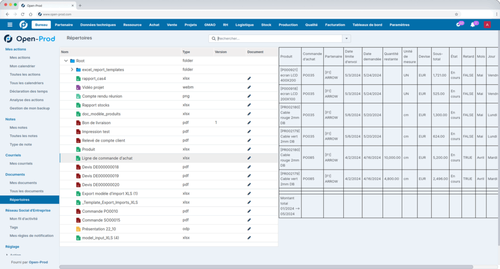
Task: Click the edit pencil for Ligne de commande d'achat
Action: [249, 158]
